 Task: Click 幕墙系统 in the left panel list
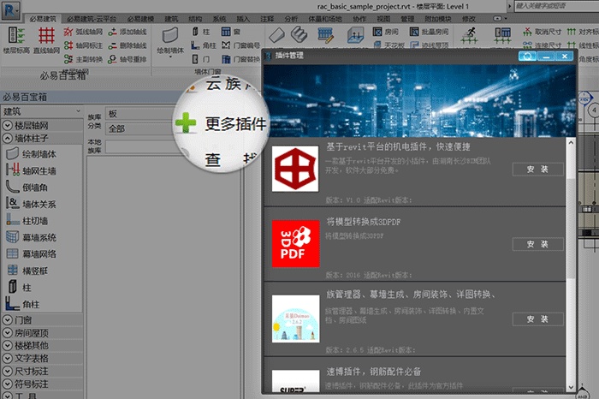point(32,237)
